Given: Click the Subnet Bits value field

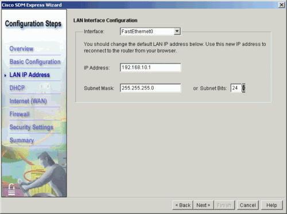Looking at the screenshot, I should tap(236, 88).
